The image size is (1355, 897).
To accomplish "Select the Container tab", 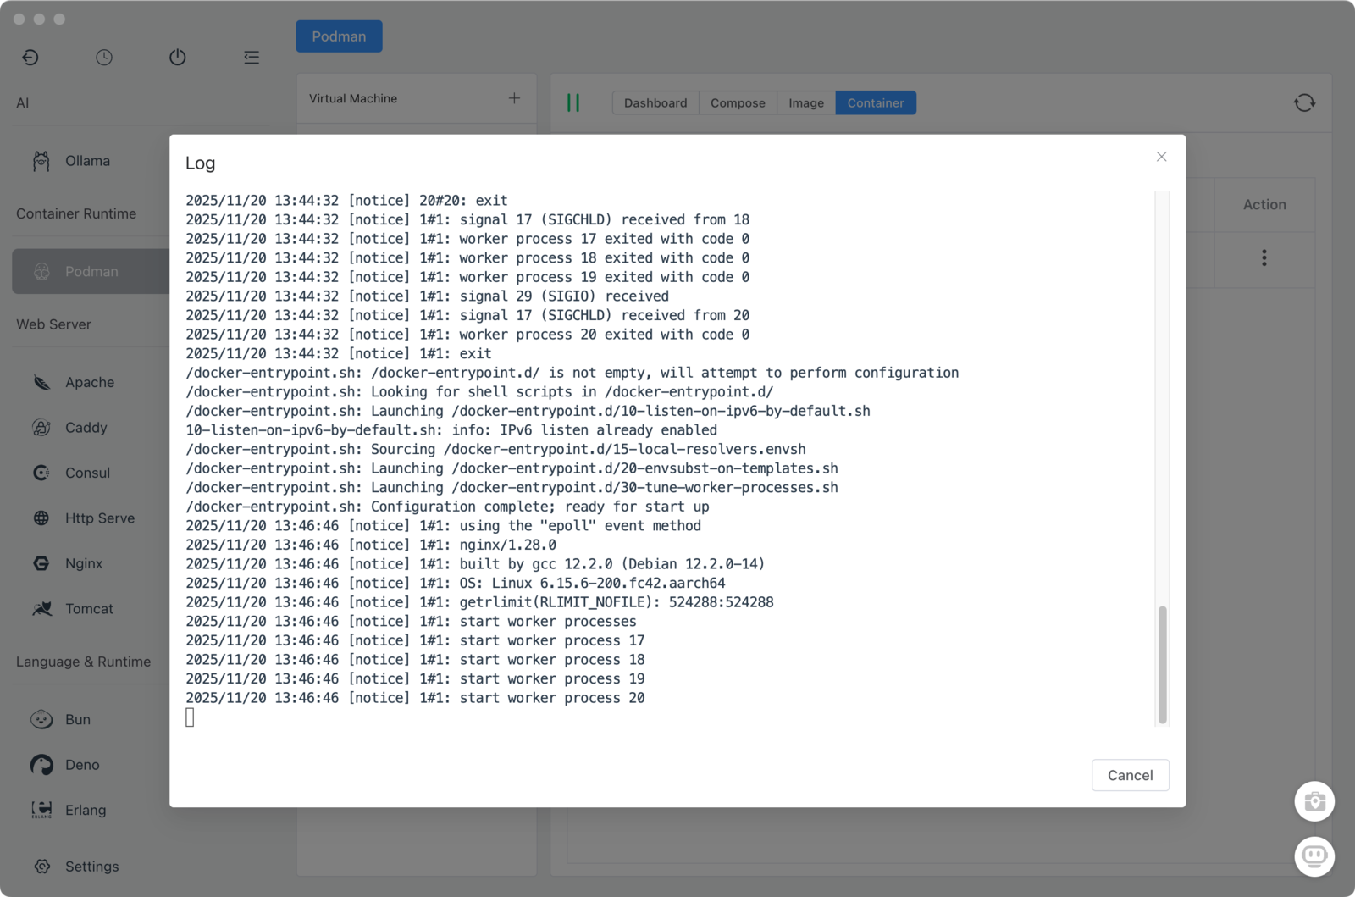I will pyautogui.click(x=875, y=102).
